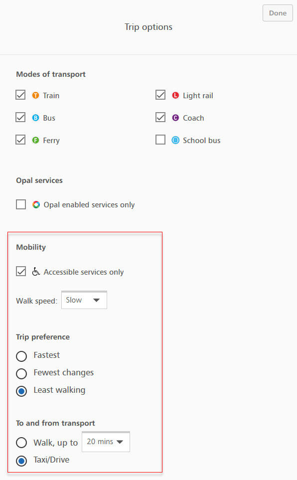Screen dimensions: 297x480
Task: Select the Fastest trip preference
Action: (21, 356)
